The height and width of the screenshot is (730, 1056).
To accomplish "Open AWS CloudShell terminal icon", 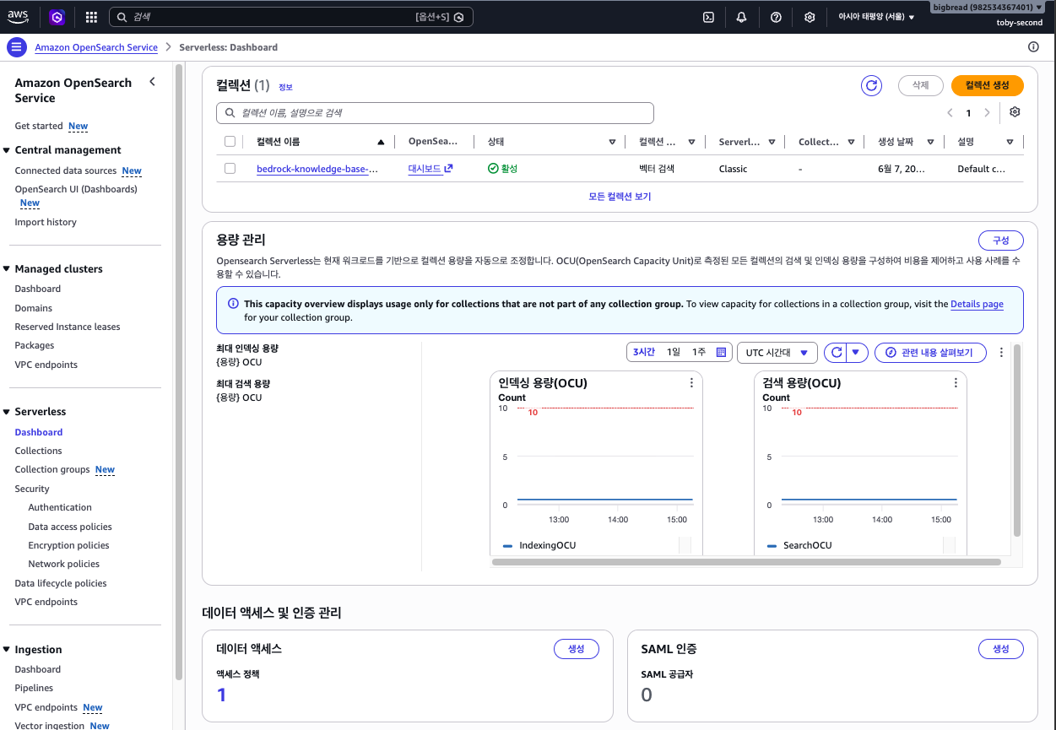I will [x=709, y=17].
